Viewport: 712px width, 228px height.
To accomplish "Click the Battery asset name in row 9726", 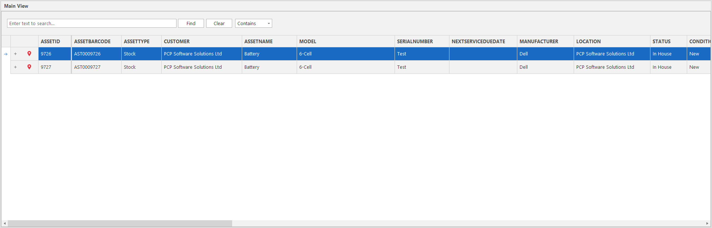I will (x=269, y=54).
